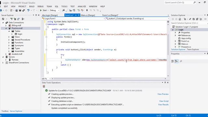
Task: Uncomment selected lines toolbar icon
Action: coord(74,10)
